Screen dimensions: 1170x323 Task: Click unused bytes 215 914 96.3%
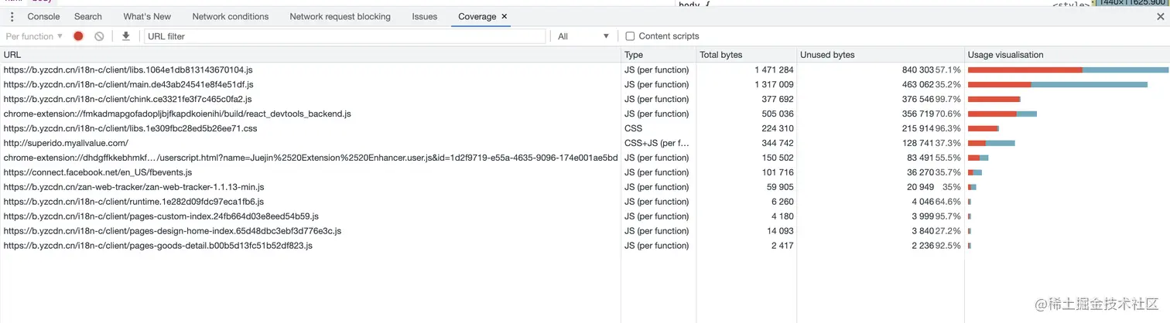click(x=932, y=128)
